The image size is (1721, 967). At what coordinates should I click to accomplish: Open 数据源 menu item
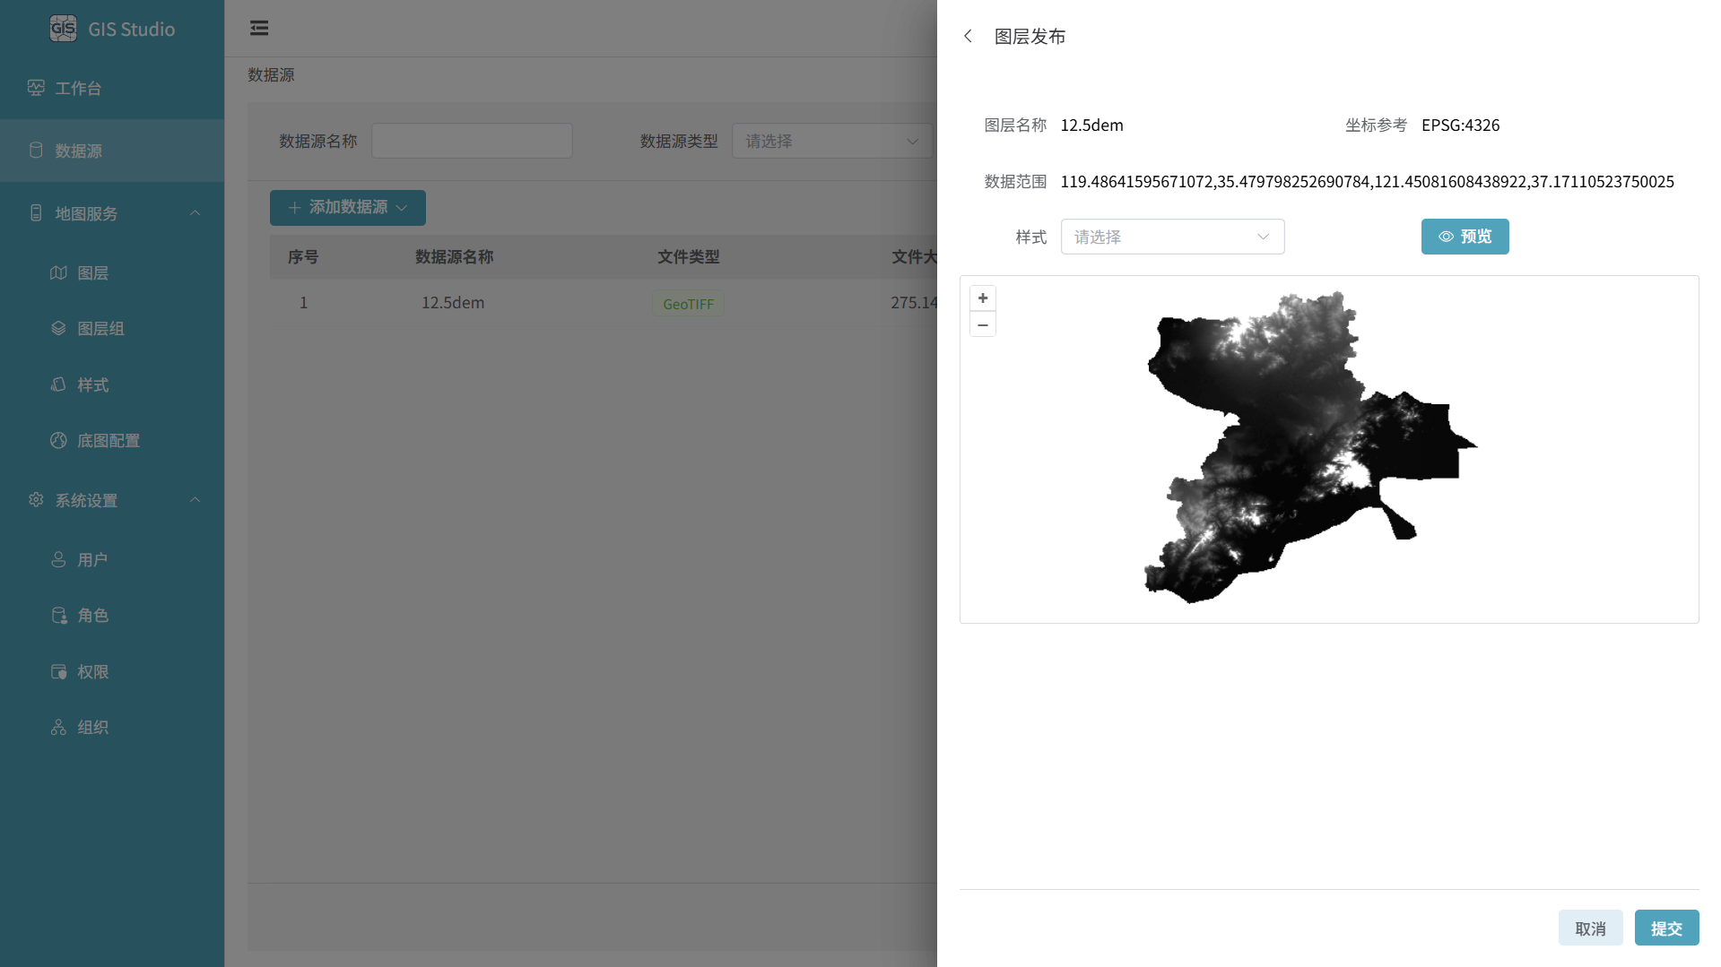[112, 151]
